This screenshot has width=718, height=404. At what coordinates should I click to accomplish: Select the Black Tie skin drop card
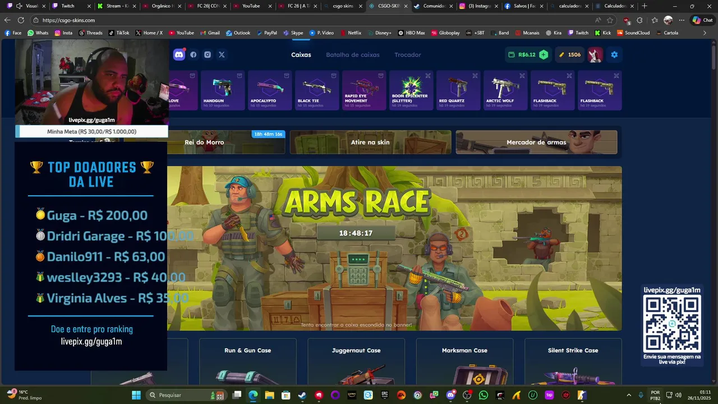tap(317, 90)
